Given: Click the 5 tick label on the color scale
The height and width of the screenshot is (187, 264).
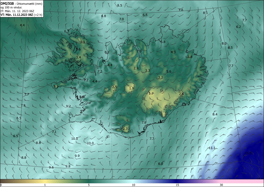Looking at the screenshot, I should [x=89, y=185].
